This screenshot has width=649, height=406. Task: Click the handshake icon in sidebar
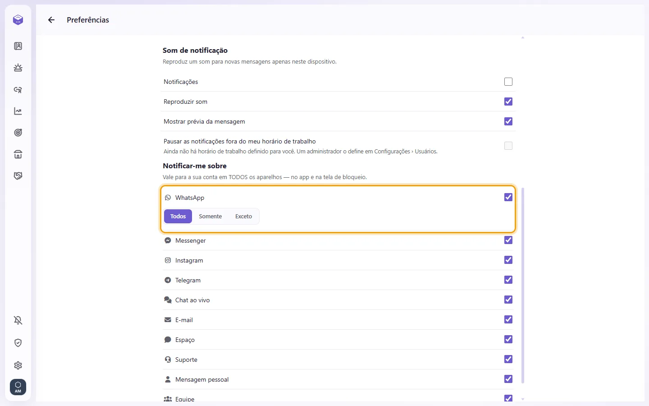pos(18,176)
